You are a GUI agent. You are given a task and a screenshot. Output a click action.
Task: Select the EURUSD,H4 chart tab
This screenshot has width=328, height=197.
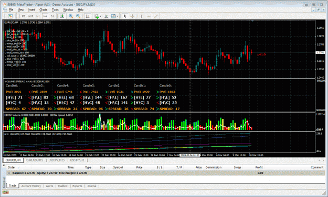13,160
